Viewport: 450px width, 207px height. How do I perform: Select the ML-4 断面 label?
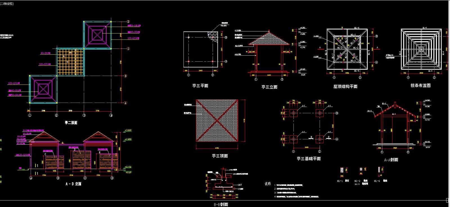381,181
